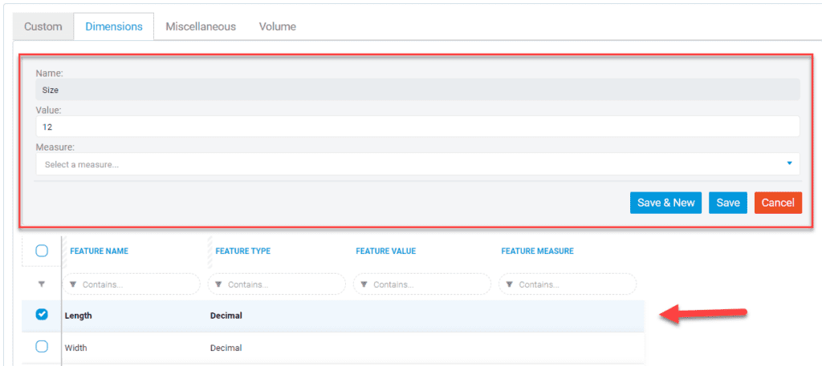822x366 pixels.
Task: Click Feature Measure Contains filter box
Action: [568, 284]
